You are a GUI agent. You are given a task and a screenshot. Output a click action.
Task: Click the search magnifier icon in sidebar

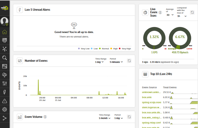(5, 58)
